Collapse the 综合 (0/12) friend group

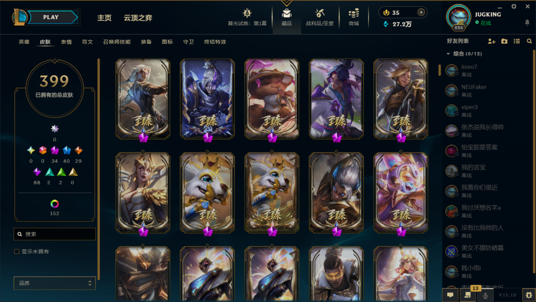[448, 54]
